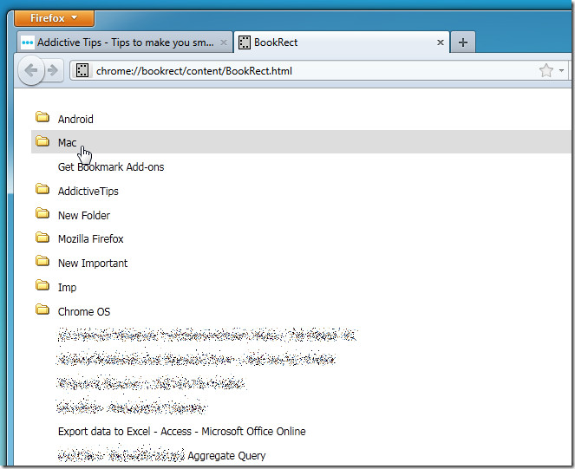Close the Addictive Tips tab
Screen dimensions: 575x469
tap(224, 42)
